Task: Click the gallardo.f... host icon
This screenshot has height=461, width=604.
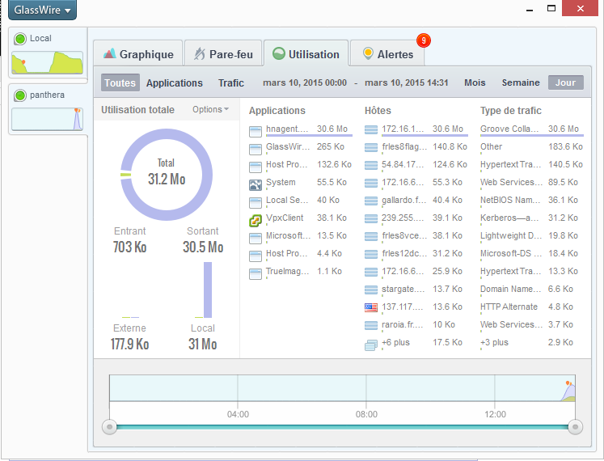Action: tap(371, 201)
